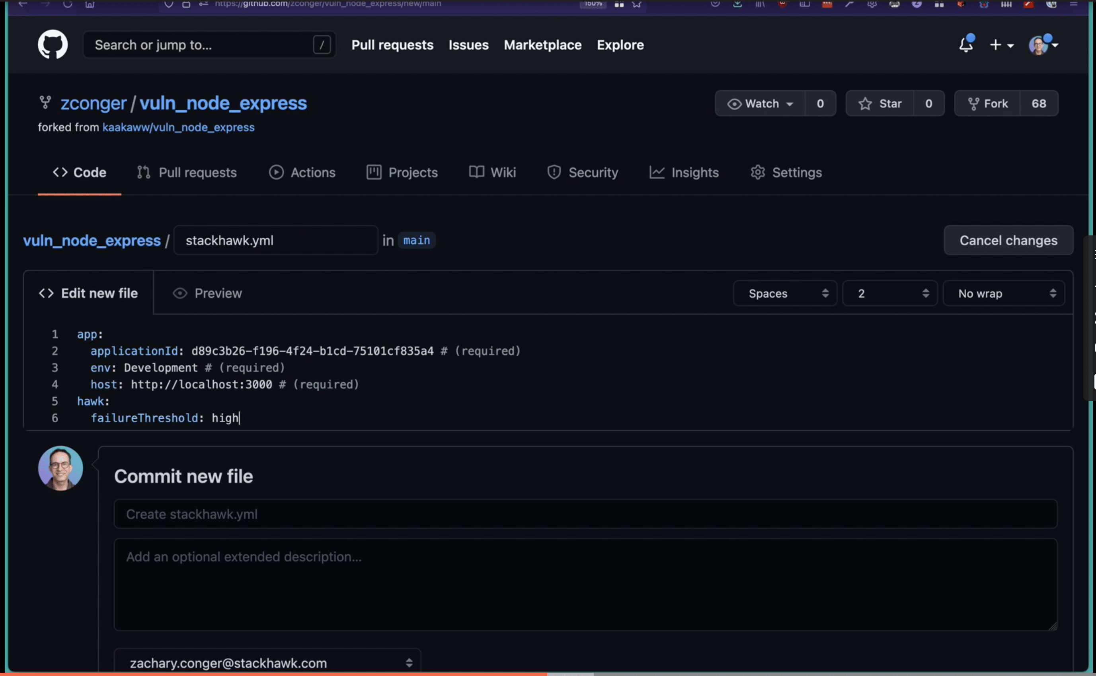This screenshot has width=1096, height=676.
Task: Open the commit email address dropdown
Action: point(267,662)
